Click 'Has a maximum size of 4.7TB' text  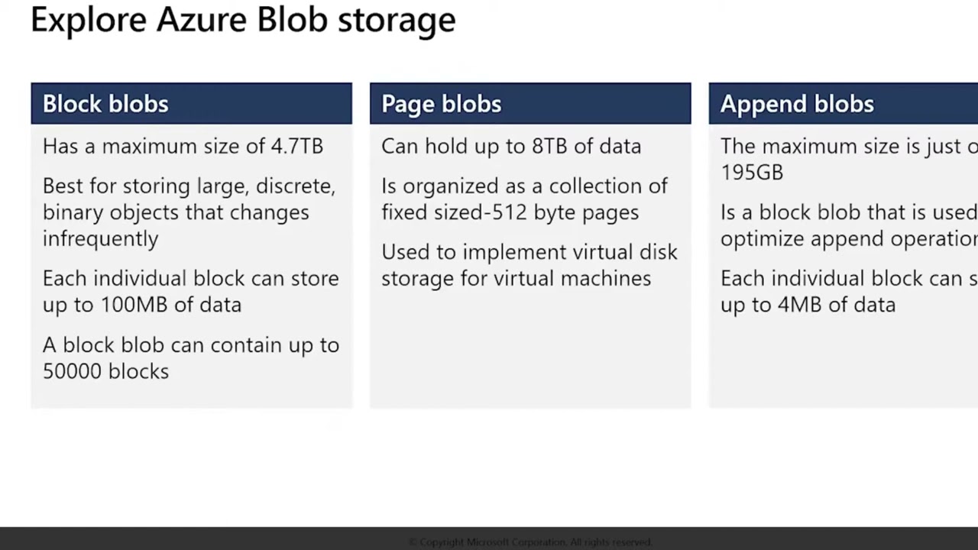coord(183,146)
